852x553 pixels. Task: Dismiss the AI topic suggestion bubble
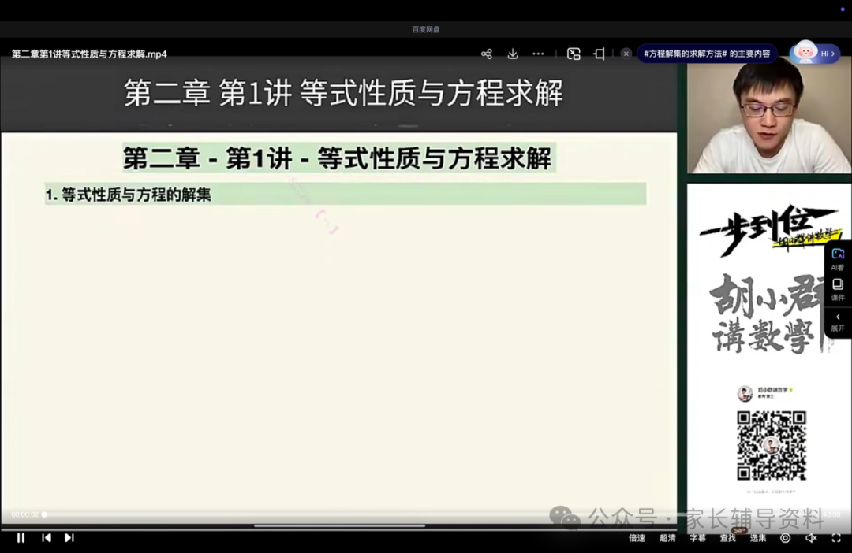coord(626,54)
